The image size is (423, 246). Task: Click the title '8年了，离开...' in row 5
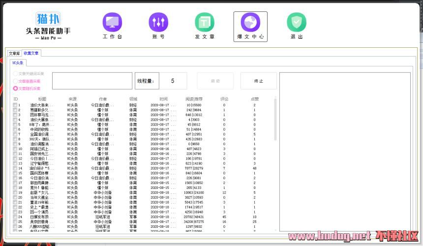pyautogui.click(x=42, y=124)
